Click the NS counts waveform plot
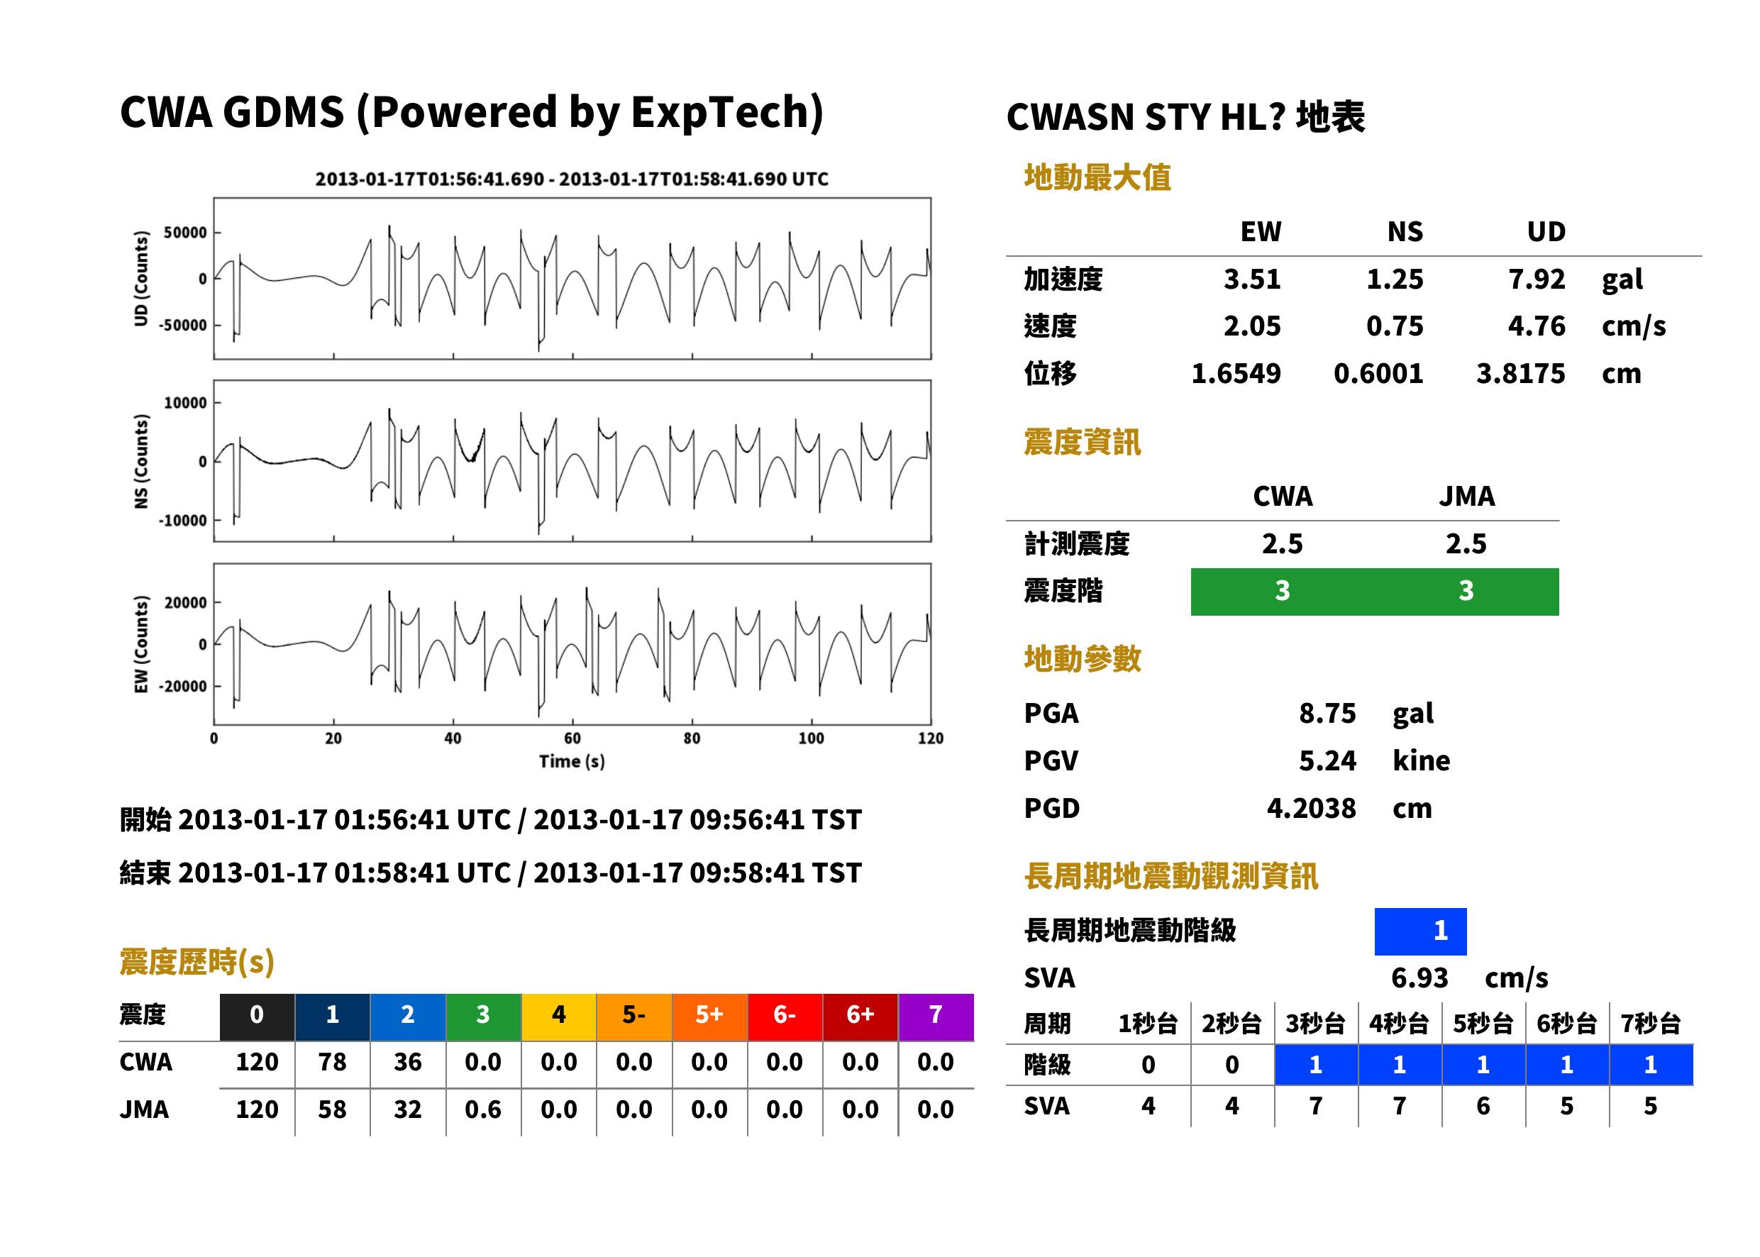The height and width of the screenshot is (1257, 1760). pyautogui.click(x=572, y=461)
